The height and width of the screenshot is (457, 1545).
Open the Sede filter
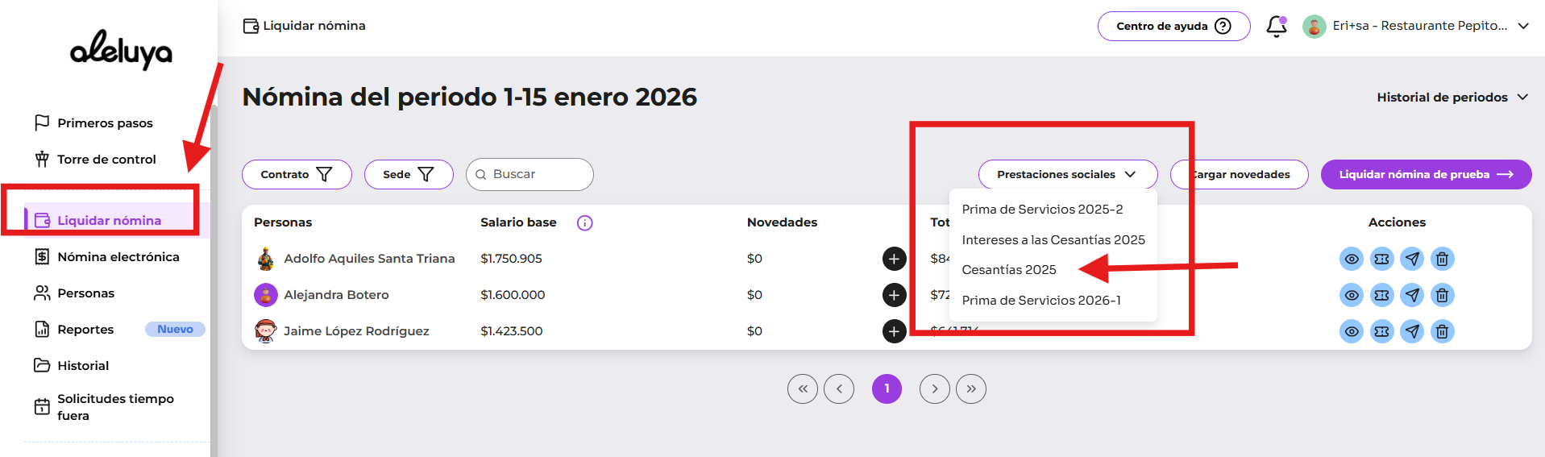click(x=409, y=174)
